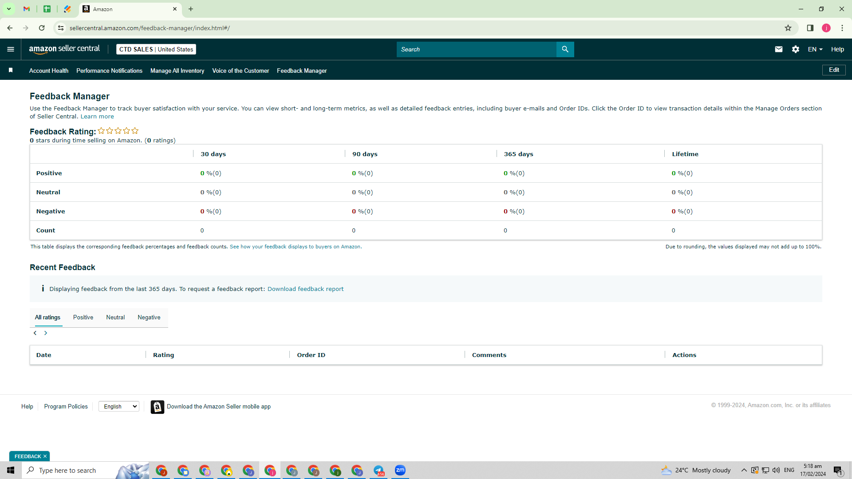The image size is (852, 479).
Task: Open the CTD SALES United States account switcher
Action: pyautogui.click(x=156, y=49)
